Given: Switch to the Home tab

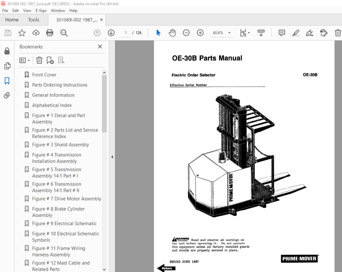Looking at the screenshot, I should coord(12,20).
